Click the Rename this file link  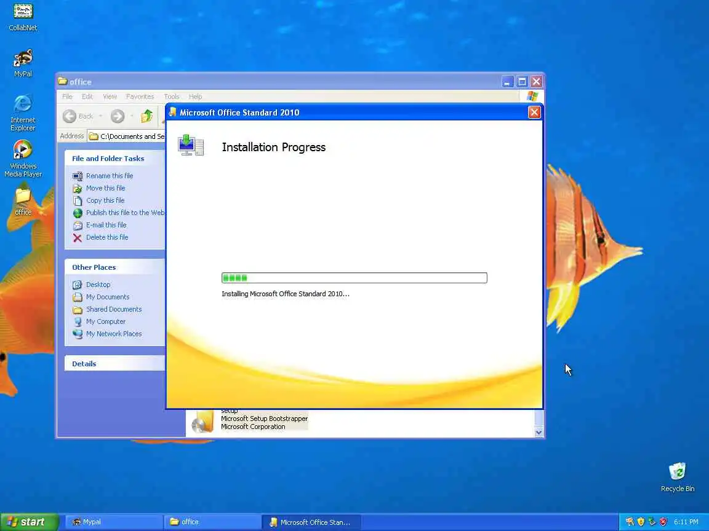pyautogui.click(x=110, y=176)
